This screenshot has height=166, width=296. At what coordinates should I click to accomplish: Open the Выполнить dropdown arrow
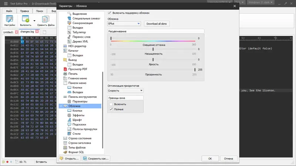(34, 21)
